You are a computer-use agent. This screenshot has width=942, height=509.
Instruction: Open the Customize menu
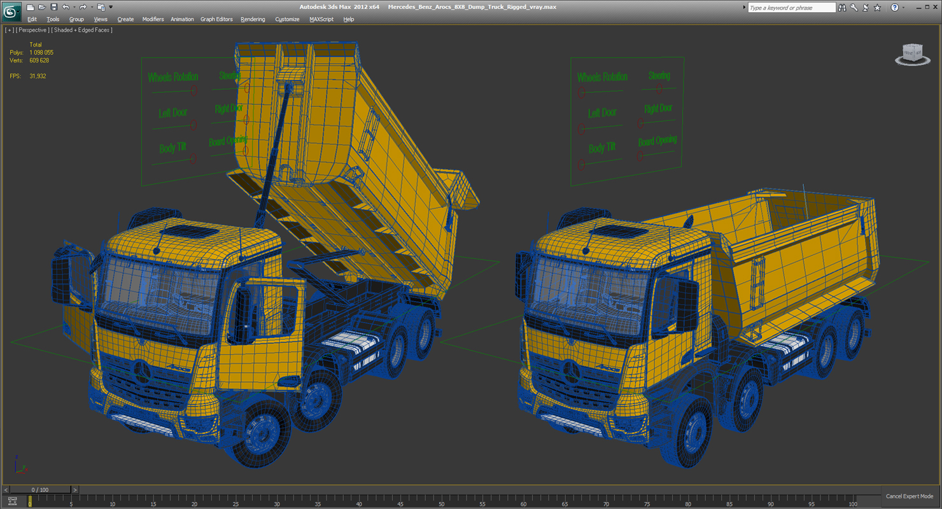tap(287, 19)
